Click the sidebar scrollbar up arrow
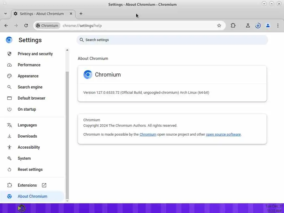284x213 pixels. pos(67,50)
